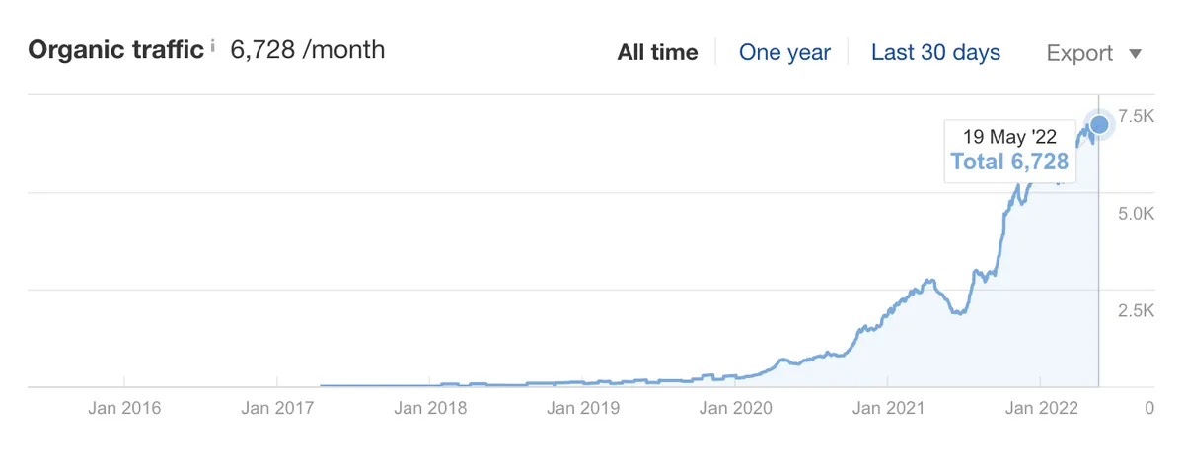Screen dimensions: 1184x460
Task: Click the Jan 2018 axis label
Action: [x=430, y=407]
